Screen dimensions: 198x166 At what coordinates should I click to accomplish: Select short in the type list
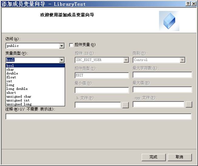[x=35, y=93]
